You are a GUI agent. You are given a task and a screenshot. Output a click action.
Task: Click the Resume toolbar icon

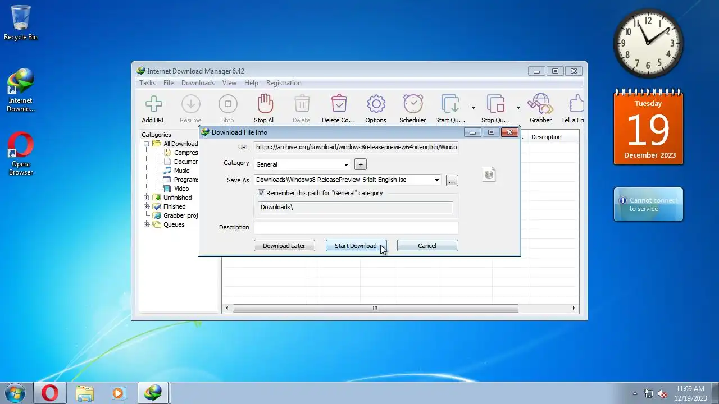(190, 104)
